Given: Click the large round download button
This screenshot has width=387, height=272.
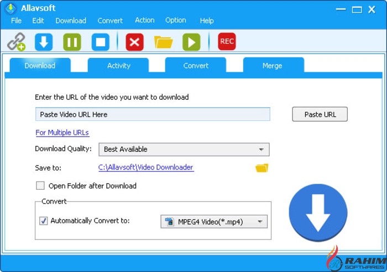Looking at the screenshot, I should [318, 212].
